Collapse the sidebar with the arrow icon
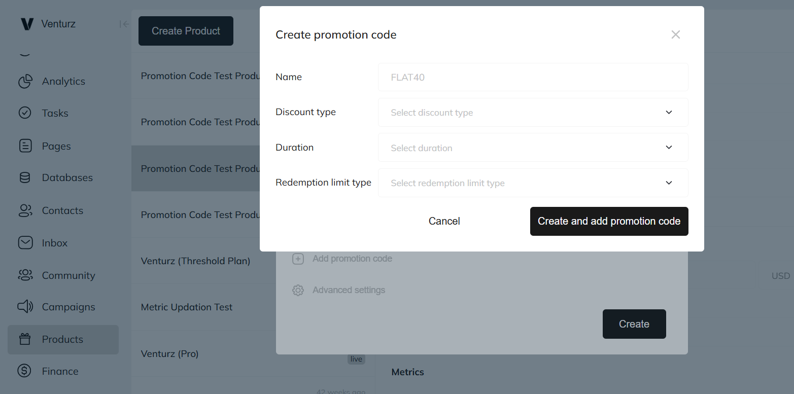The width and height of the screenshot is (794, 394). point(124,24)
